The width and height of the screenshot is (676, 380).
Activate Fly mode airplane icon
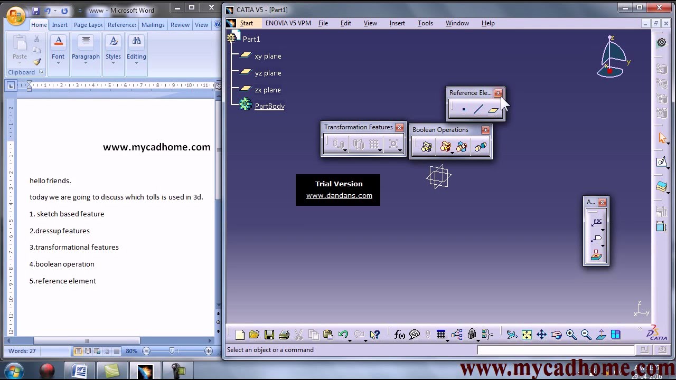click(x=511, y=335)
